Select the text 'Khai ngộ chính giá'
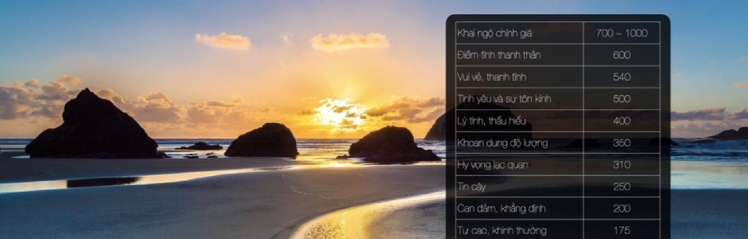The width and height of the screenshot is (748, 239). pos(494,33)
